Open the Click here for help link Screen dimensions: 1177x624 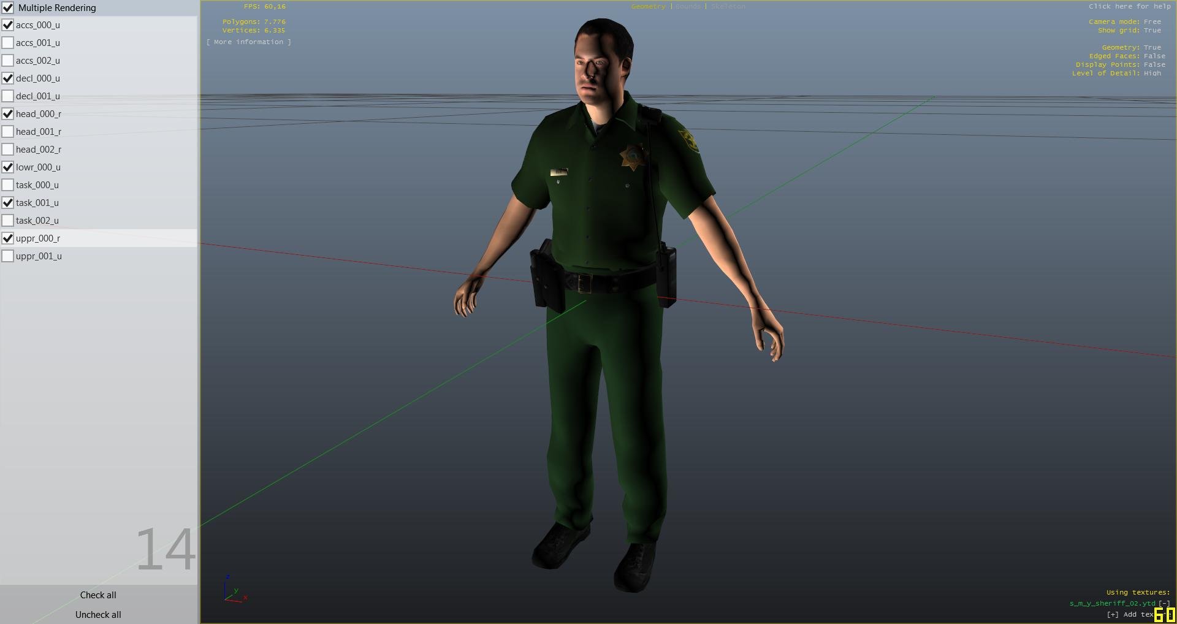coord(1129,6)
